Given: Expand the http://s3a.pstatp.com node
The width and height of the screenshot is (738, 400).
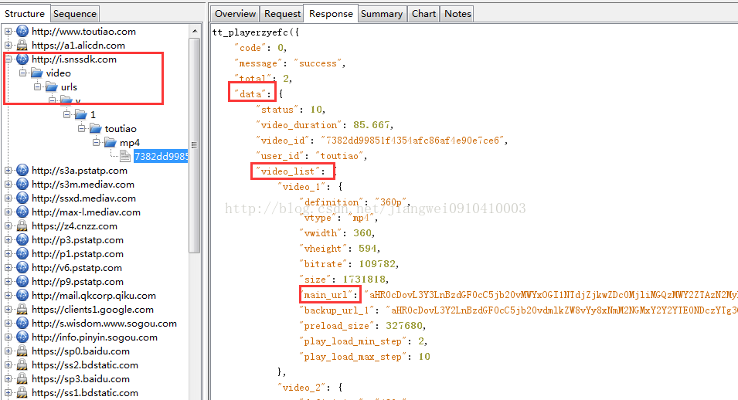Looking at the screenshot, I should click(8, 171).
